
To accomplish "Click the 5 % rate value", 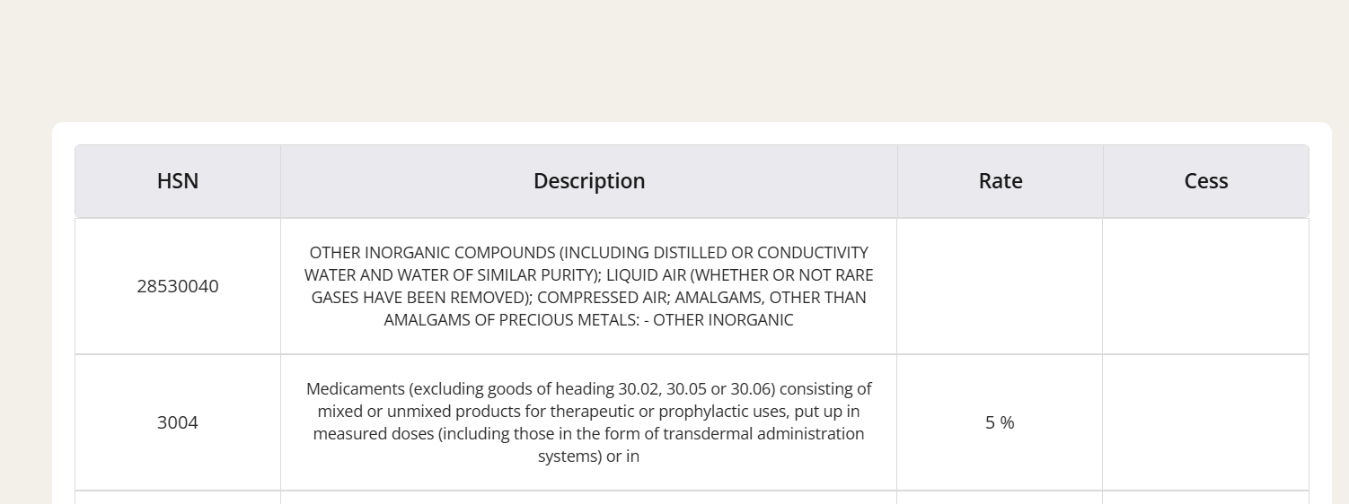I will pos(1000,422).
